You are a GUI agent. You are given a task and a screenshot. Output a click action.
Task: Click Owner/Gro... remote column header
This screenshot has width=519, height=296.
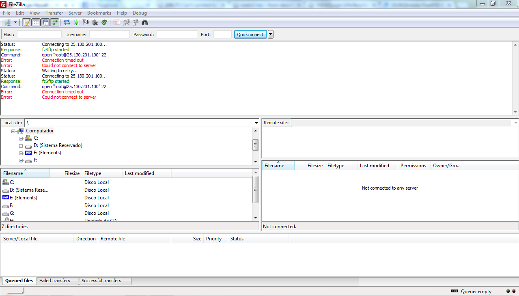pos(447,166)
